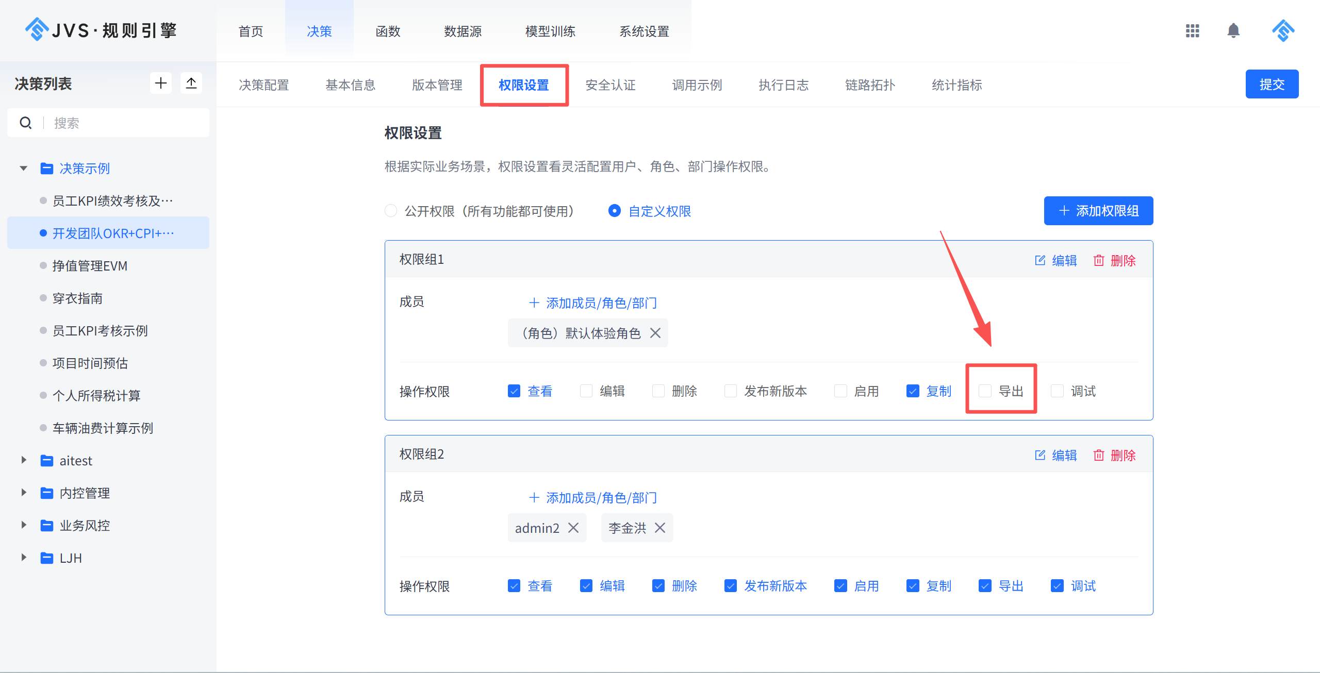Image resolution: width=1320 pixels, height=673 pixels.
Task: Click the 决策示例 folder icon
Action: [47, 169]
